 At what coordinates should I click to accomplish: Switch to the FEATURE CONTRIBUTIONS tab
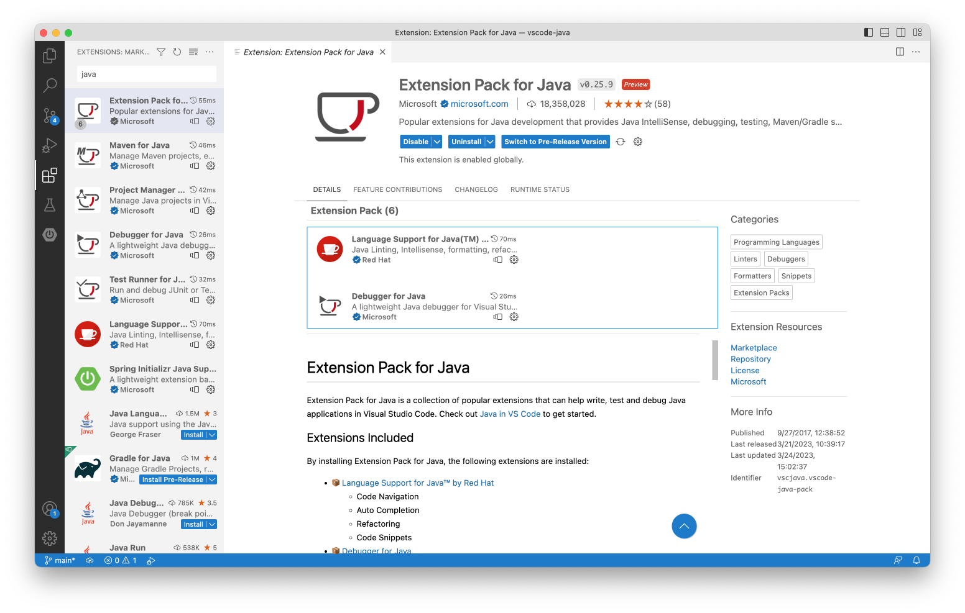[x=397, y=189]
